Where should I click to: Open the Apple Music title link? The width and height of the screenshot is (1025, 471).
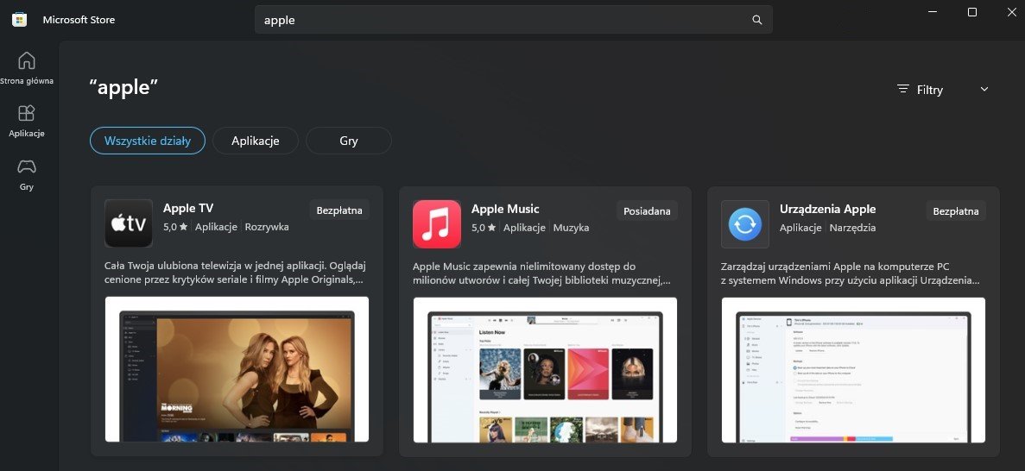pos(505,209)
